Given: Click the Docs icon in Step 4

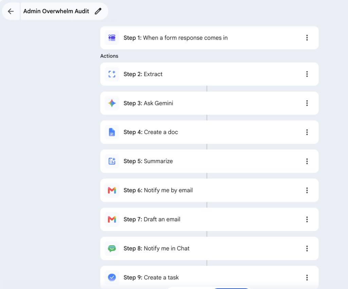Looking at the screenshot, I should 112,132.
